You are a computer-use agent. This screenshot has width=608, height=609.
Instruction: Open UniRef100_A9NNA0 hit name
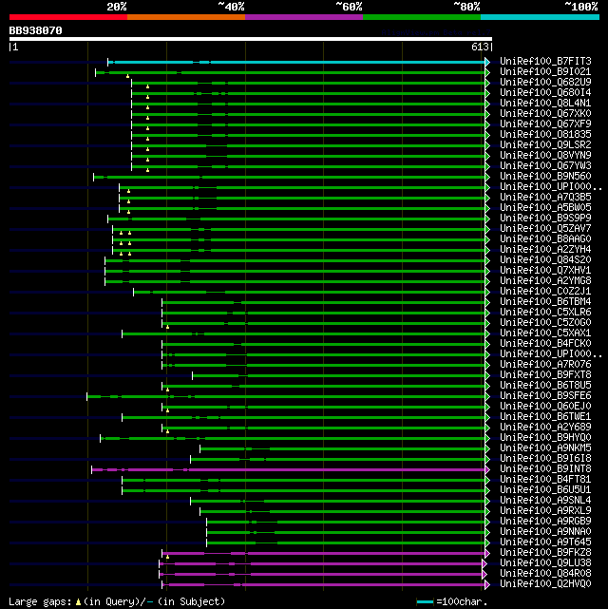pos(545,532)
